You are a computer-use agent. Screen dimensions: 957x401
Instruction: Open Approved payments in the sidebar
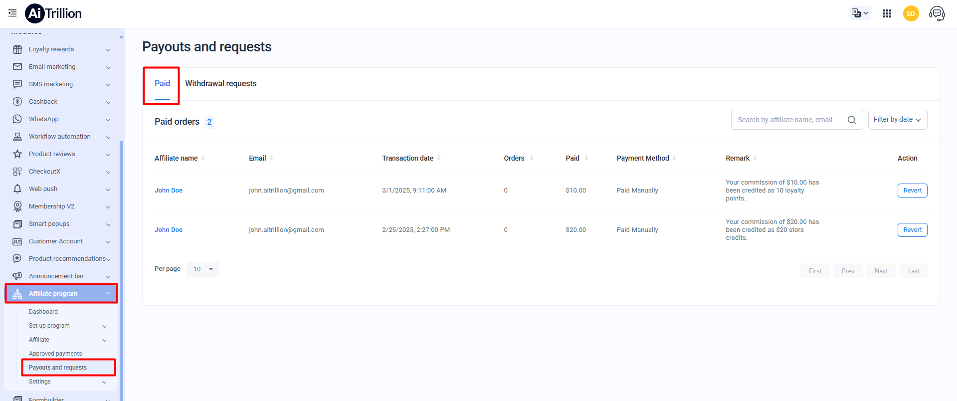pyautogui.click(x=55, y=354)
